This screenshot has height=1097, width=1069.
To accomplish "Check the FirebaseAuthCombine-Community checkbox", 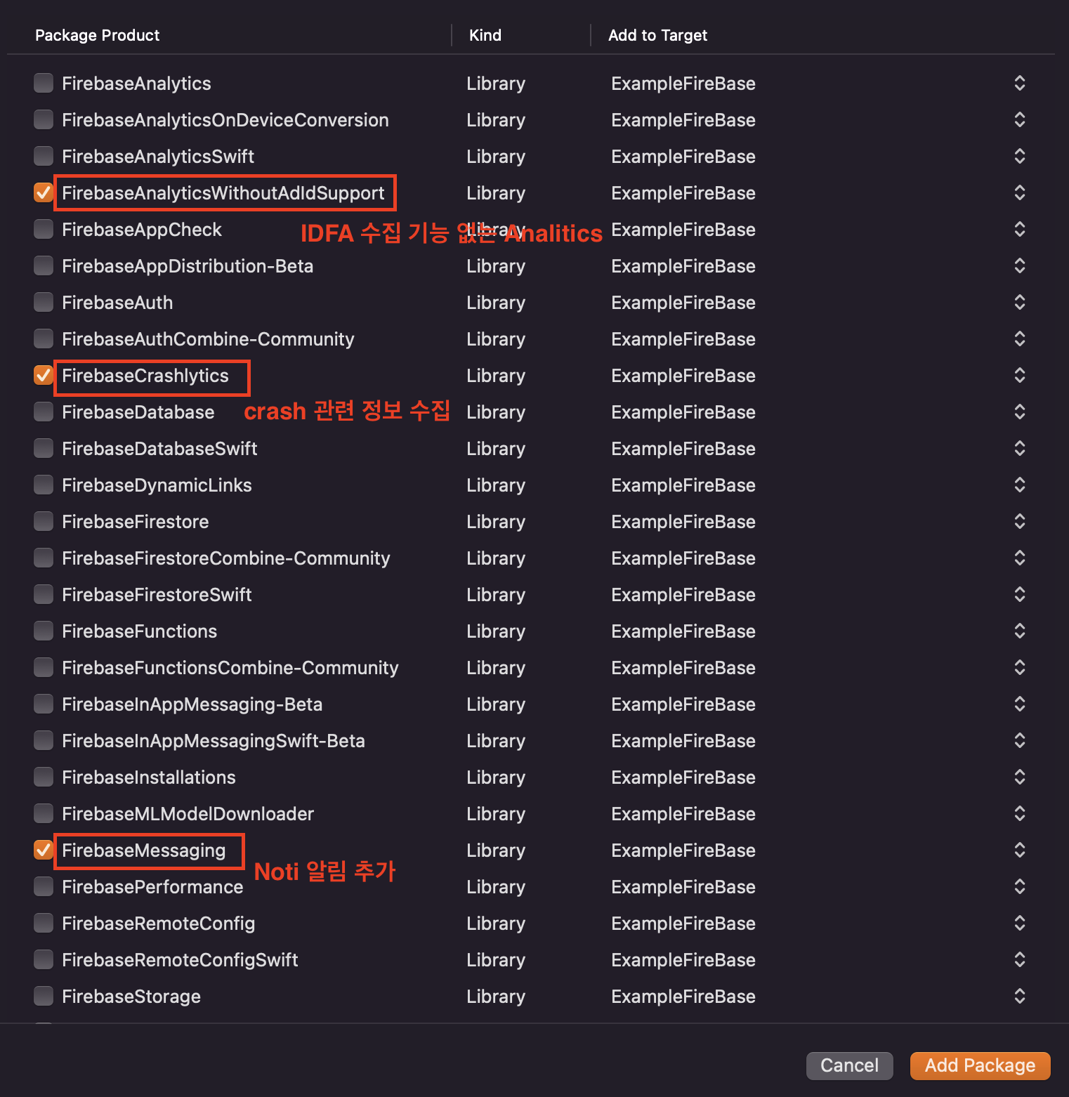I will click(44, 339).
